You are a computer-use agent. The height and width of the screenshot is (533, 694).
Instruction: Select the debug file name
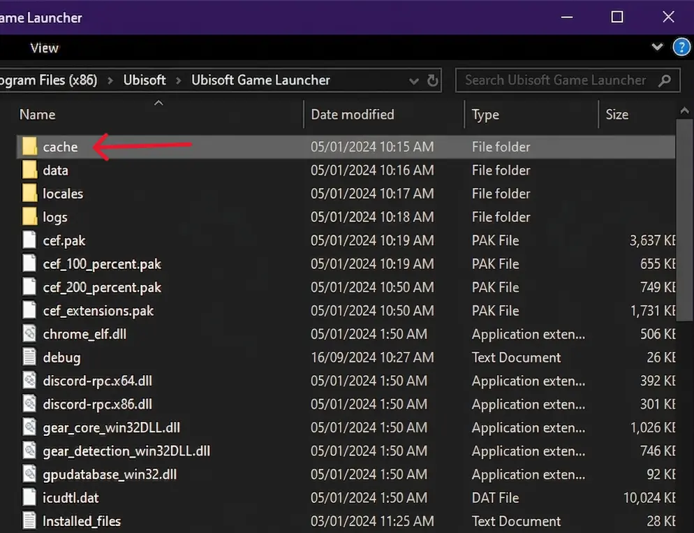pyautogui.click(x=61, y=358)
